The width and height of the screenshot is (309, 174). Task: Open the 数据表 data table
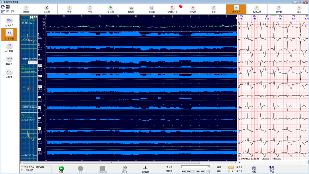coord(152,9)
